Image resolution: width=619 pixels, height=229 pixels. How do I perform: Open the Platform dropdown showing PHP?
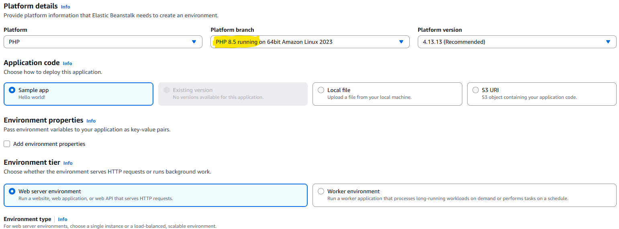[103, 42]
